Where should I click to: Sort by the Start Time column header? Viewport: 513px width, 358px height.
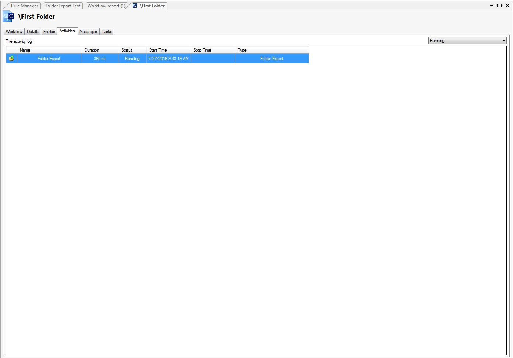click(x=168, y=50)
